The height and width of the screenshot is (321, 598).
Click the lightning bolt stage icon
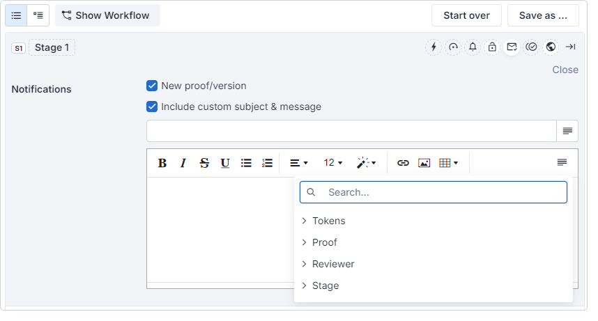pyautogui.click(x=434, y=47)
